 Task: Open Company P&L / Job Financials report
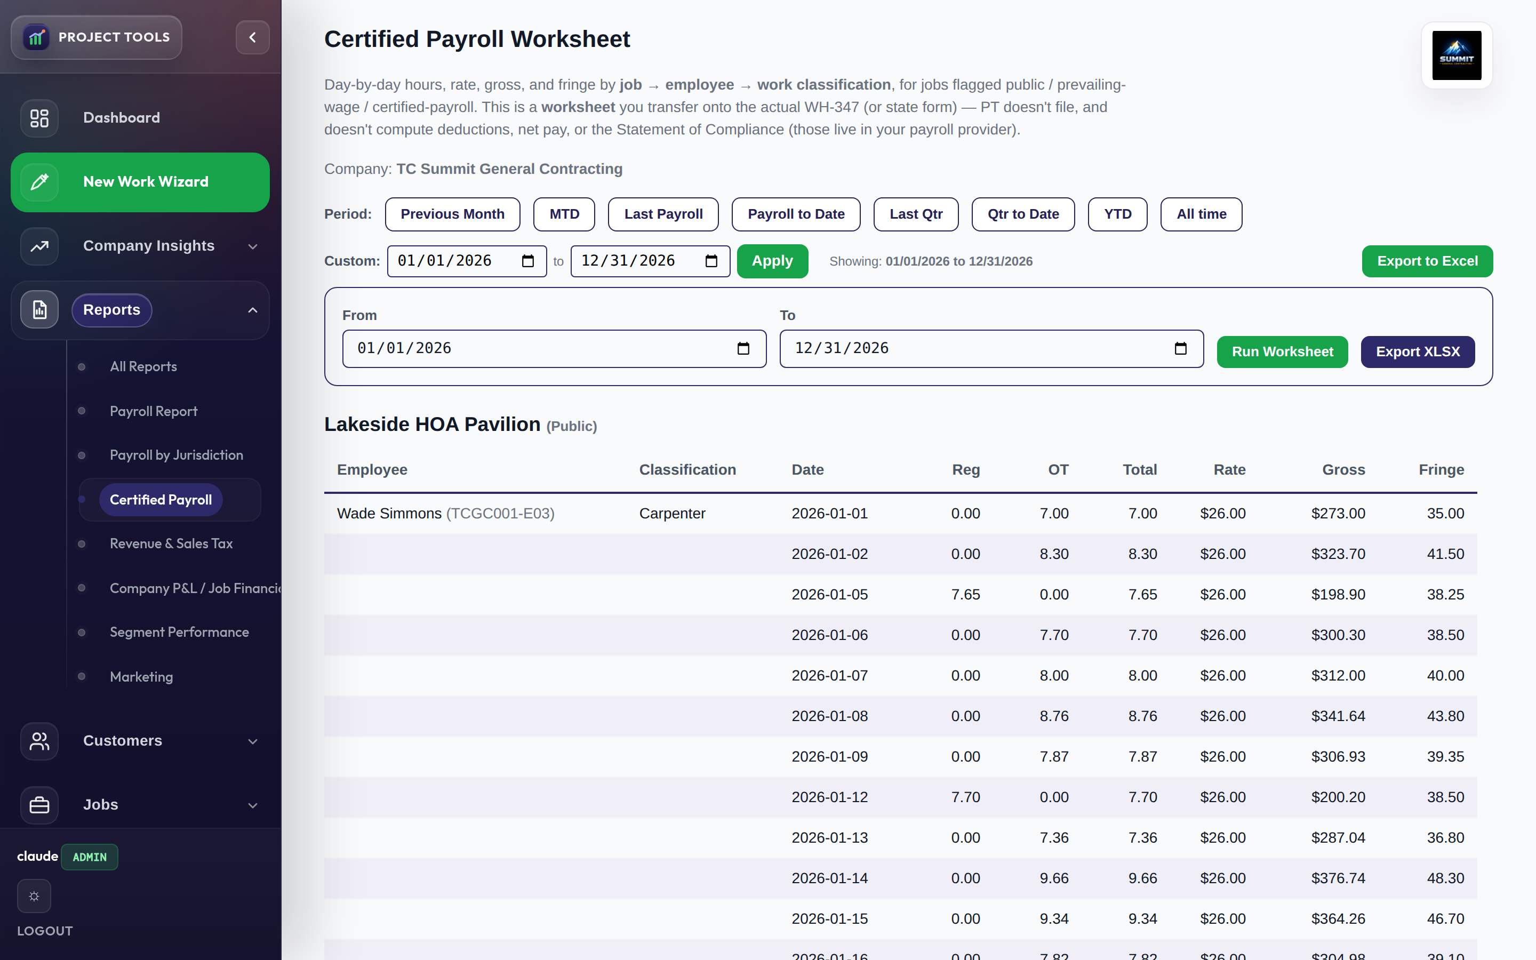tap(196, 588)
